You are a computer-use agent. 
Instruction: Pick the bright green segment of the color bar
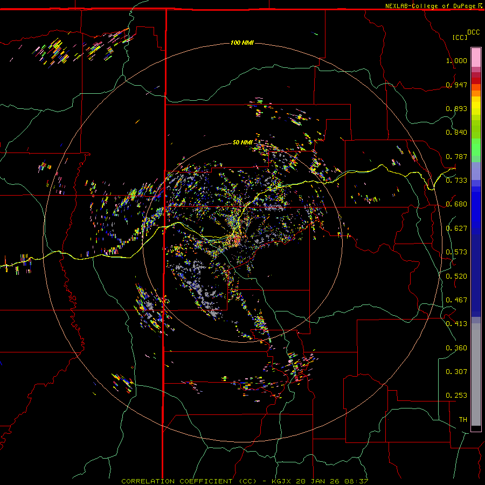tap(476, 147)
